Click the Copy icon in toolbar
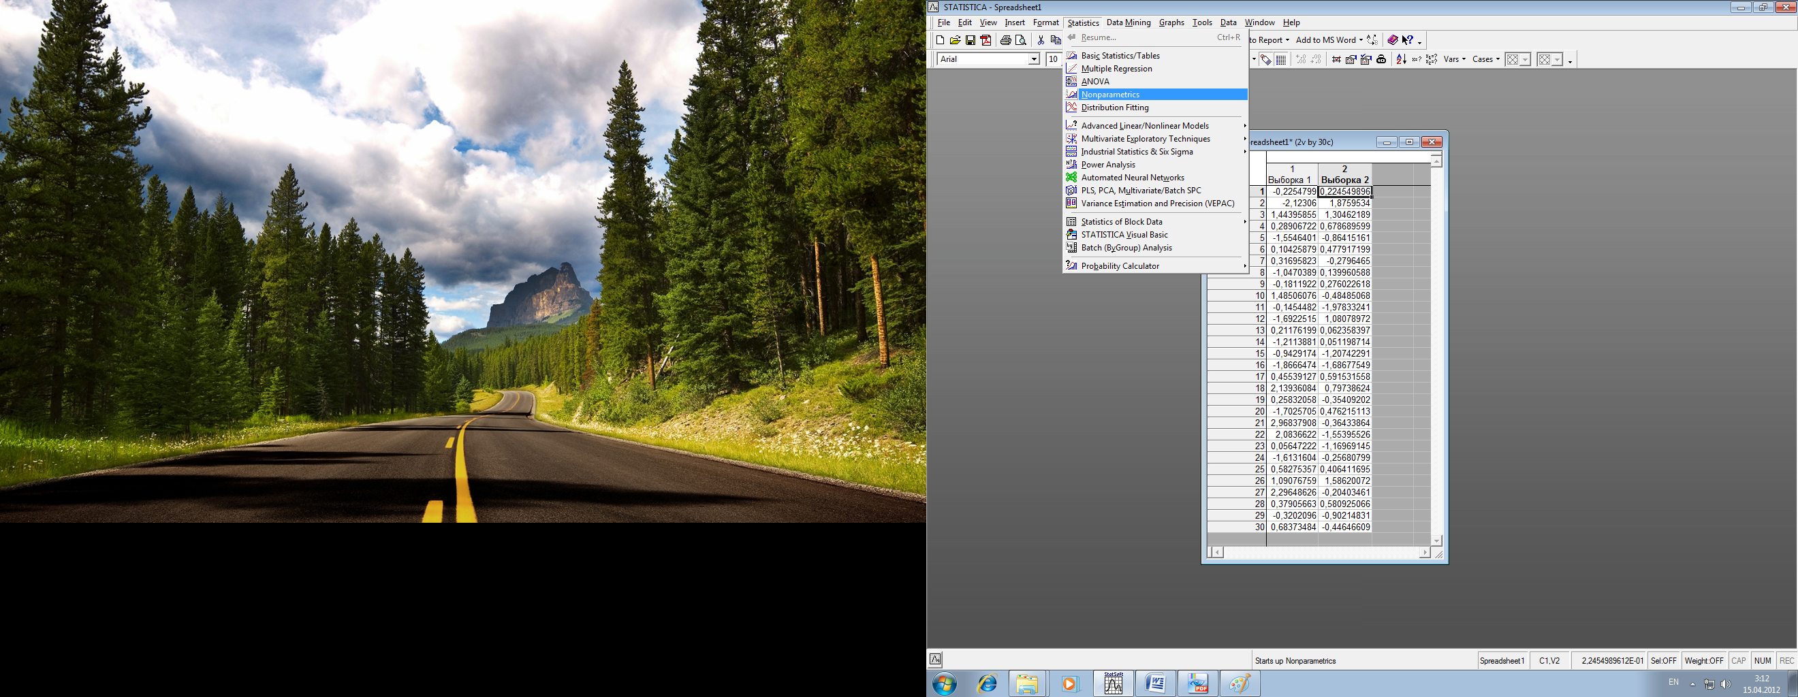Viewport: 1798px width, 697px height. [1056, 40]
